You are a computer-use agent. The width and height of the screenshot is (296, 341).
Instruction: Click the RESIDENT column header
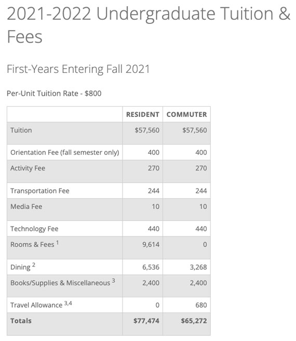[x=143, y=114]
